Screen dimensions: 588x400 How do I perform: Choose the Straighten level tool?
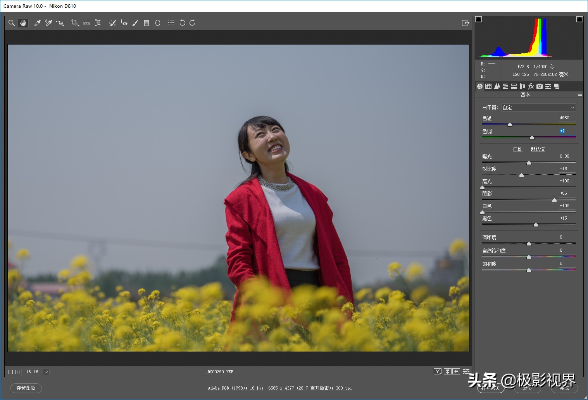(86, 23)
